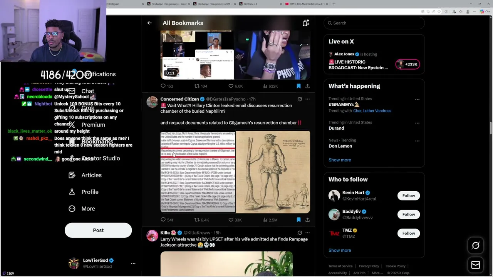Share the Concerned Citizen post
This screenshot has width=493, height=277.
coord(307,220)
